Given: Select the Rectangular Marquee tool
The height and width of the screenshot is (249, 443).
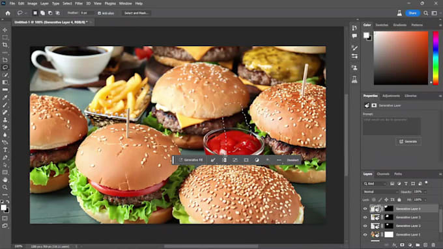Looking at the screenshot, I should (x=5, y=37).
